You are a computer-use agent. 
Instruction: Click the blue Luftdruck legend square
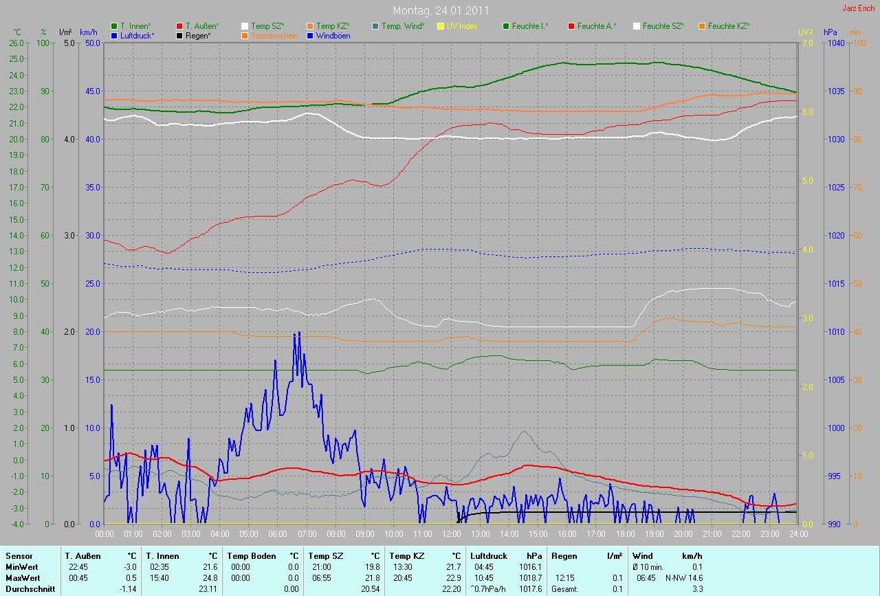pos(114,35)
